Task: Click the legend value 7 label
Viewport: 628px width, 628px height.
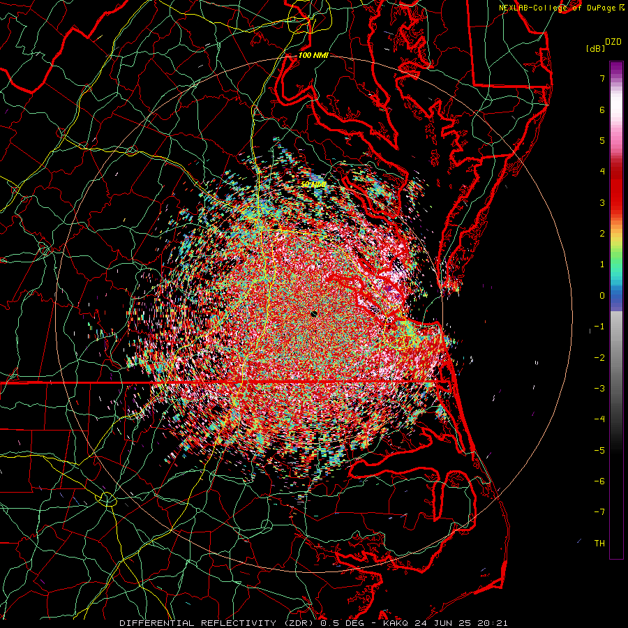Action: tap(602, 79)
